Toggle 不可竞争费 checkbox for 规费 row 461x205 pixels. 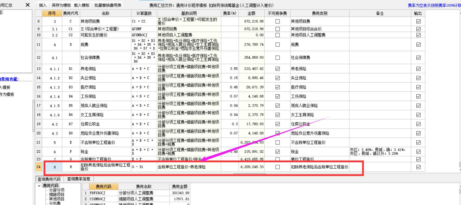pyautogui.click(x=277, y=45)
